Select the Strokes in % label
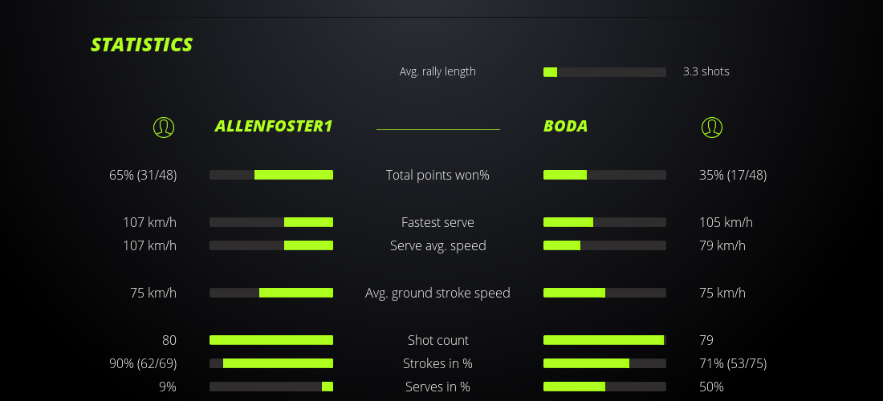883x401 pixels. click(x=437, y=363)
